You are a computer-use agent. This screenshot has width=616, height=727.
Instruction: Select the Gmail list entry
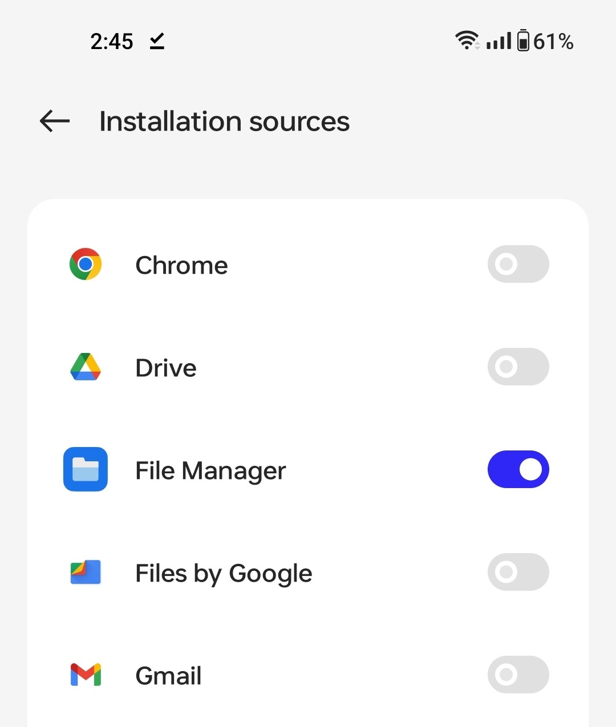click(x=168, y=675)
